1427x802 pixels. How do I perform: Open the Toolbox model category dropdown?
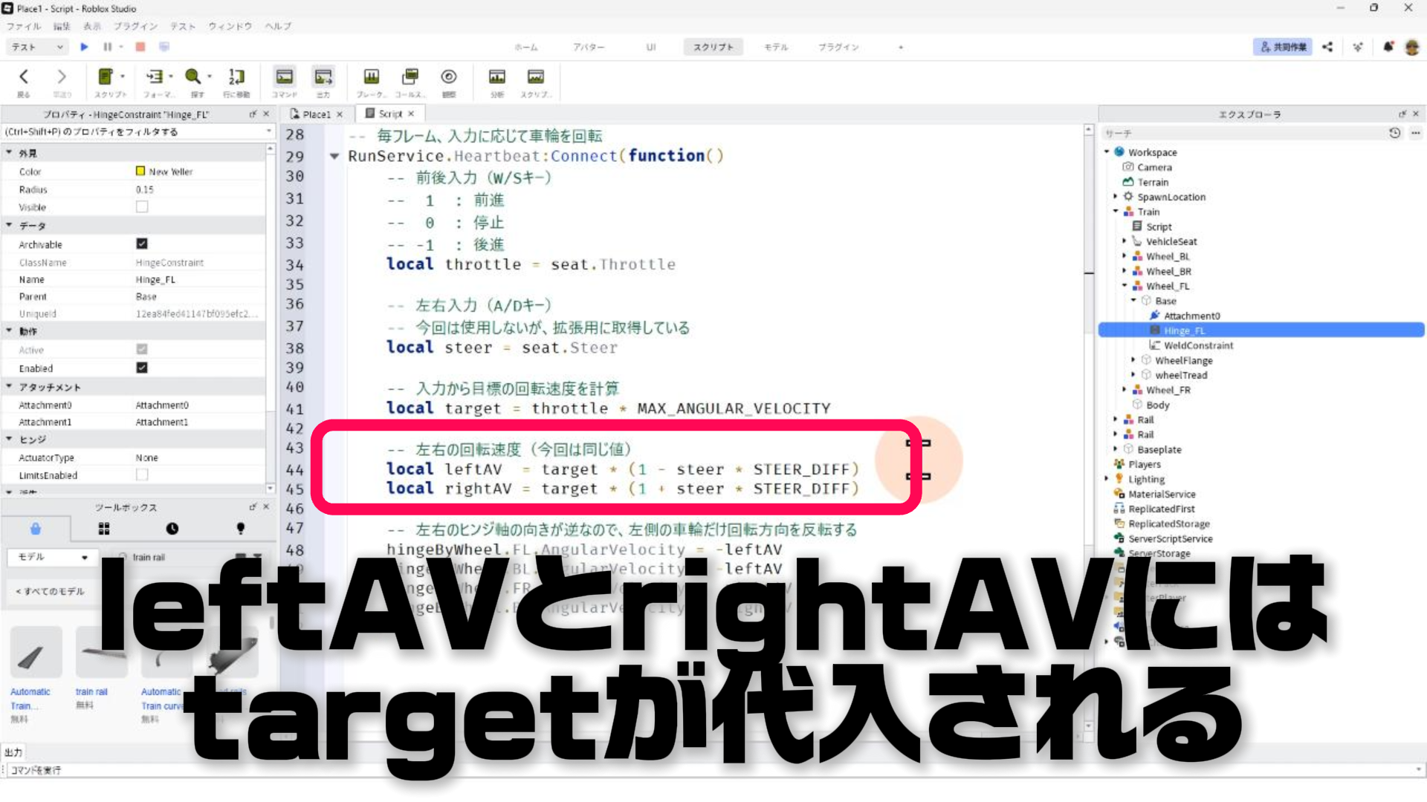(52, 557)
